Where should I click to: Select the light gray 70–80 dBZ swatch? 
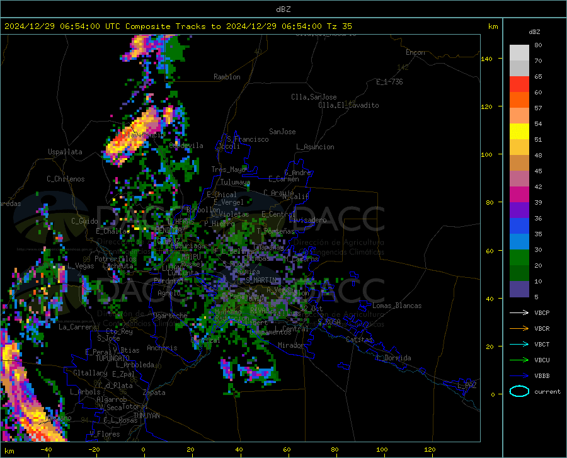519,53
